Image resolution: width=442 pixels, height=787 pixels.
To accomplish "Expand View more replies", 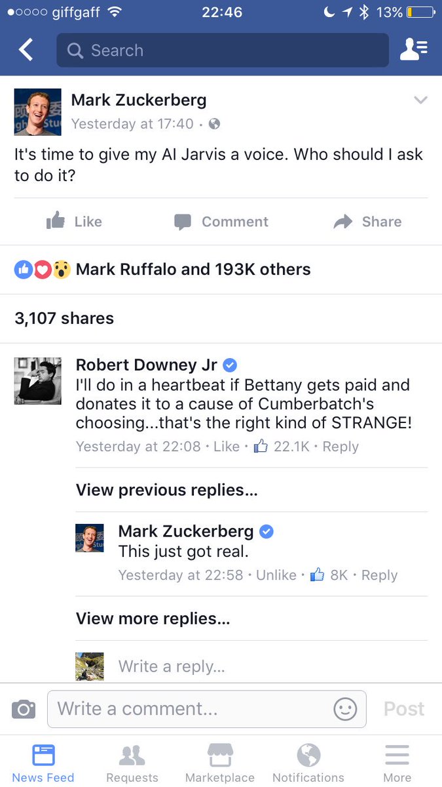I will point(153,618).
